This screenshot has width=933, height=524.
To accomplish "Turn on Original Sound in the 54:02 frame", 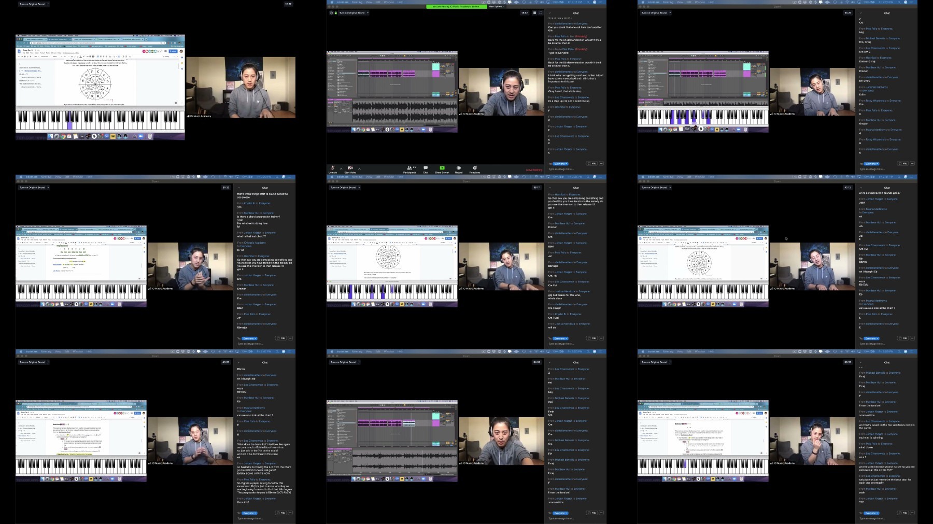I will (343, 362).
